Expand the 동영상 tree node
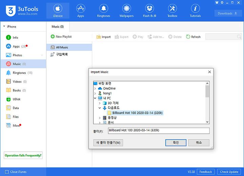The image size is (244, 176). point(100,118)
